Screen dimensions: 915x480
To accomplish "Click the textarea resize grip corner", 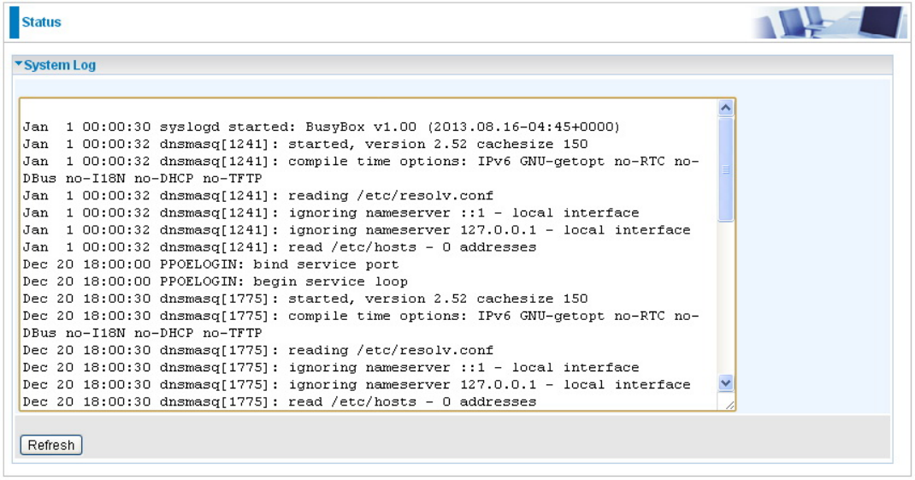I will tap(729, 405).
